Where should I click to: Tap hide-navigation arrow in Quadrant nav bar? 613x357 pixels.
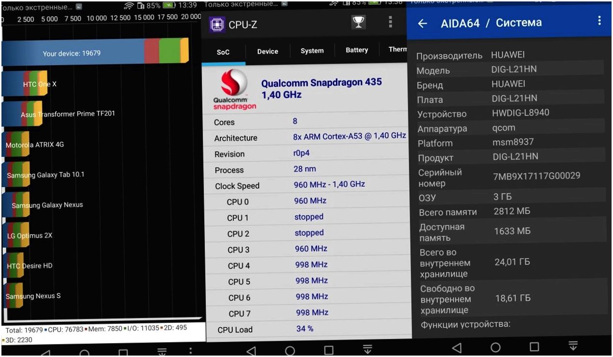pos(162,352)
